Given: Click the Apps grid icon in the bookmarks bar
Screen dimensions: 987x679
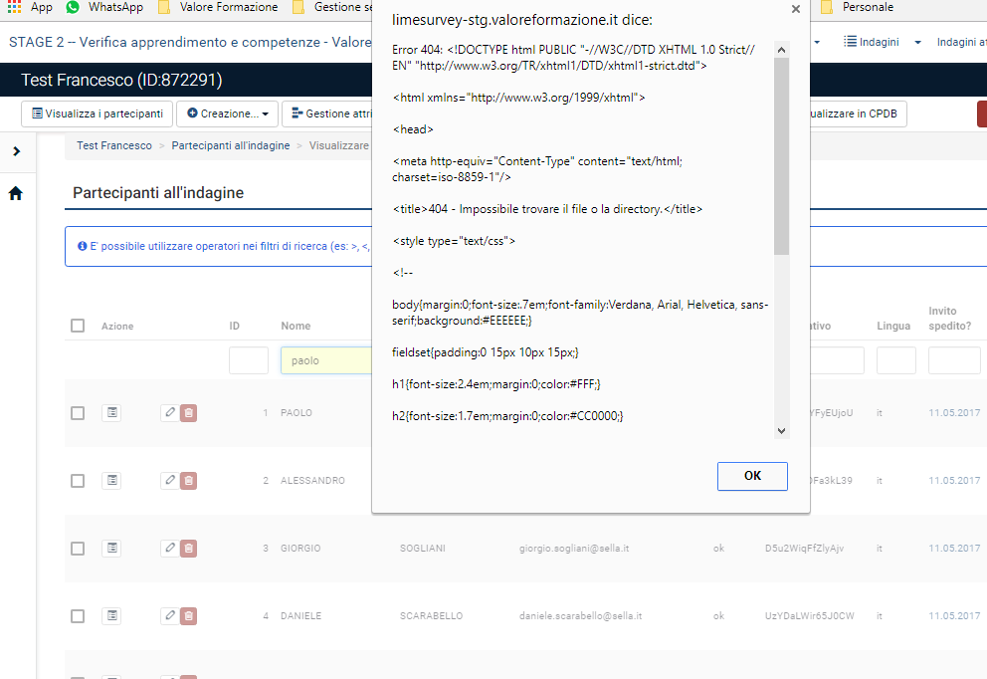Looking at the screenshot, I should coord(14,7).
